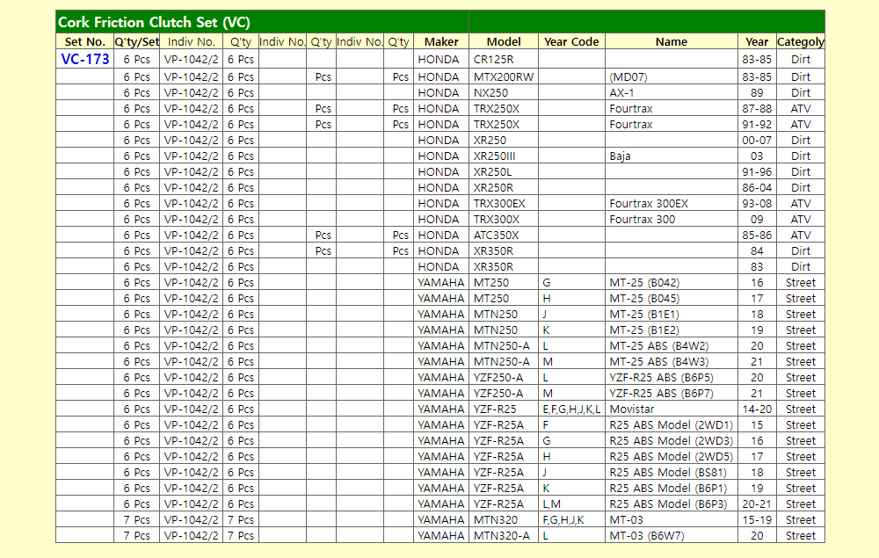Select the 'Categoly' column header

point(801,42)
